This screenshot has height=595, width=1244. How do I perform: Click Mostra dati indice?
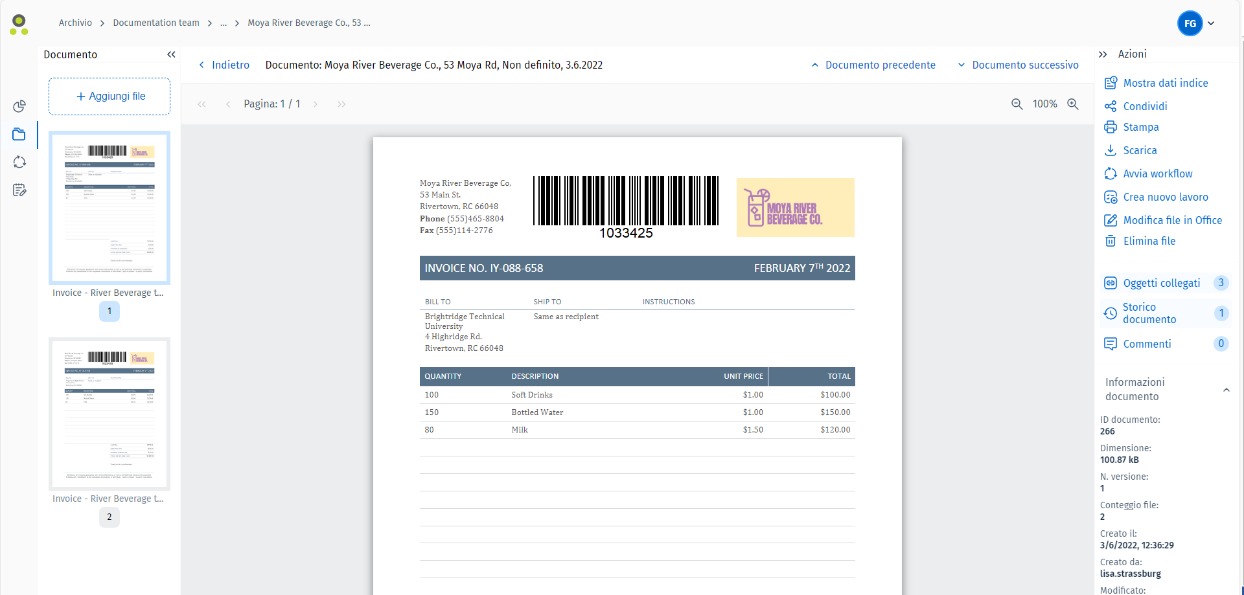[1165, 83]
